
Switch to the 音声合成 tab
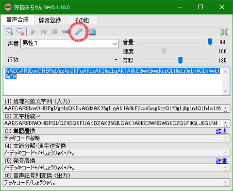pyautogui.click(x=17, y=19)
